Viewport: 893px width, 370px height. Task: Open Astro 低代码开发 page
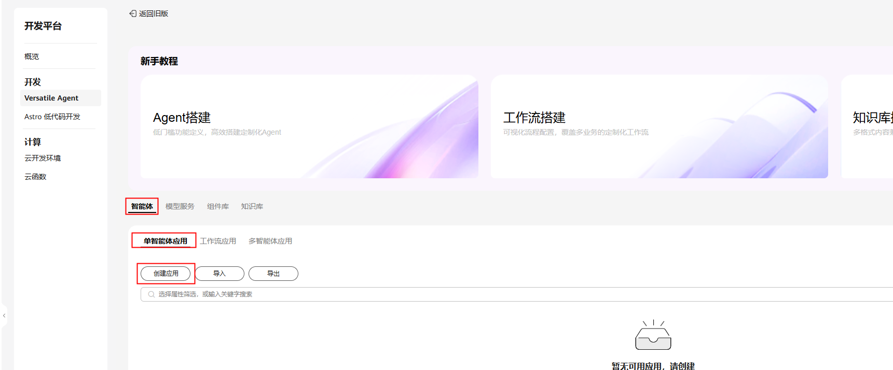coord(52,117)
